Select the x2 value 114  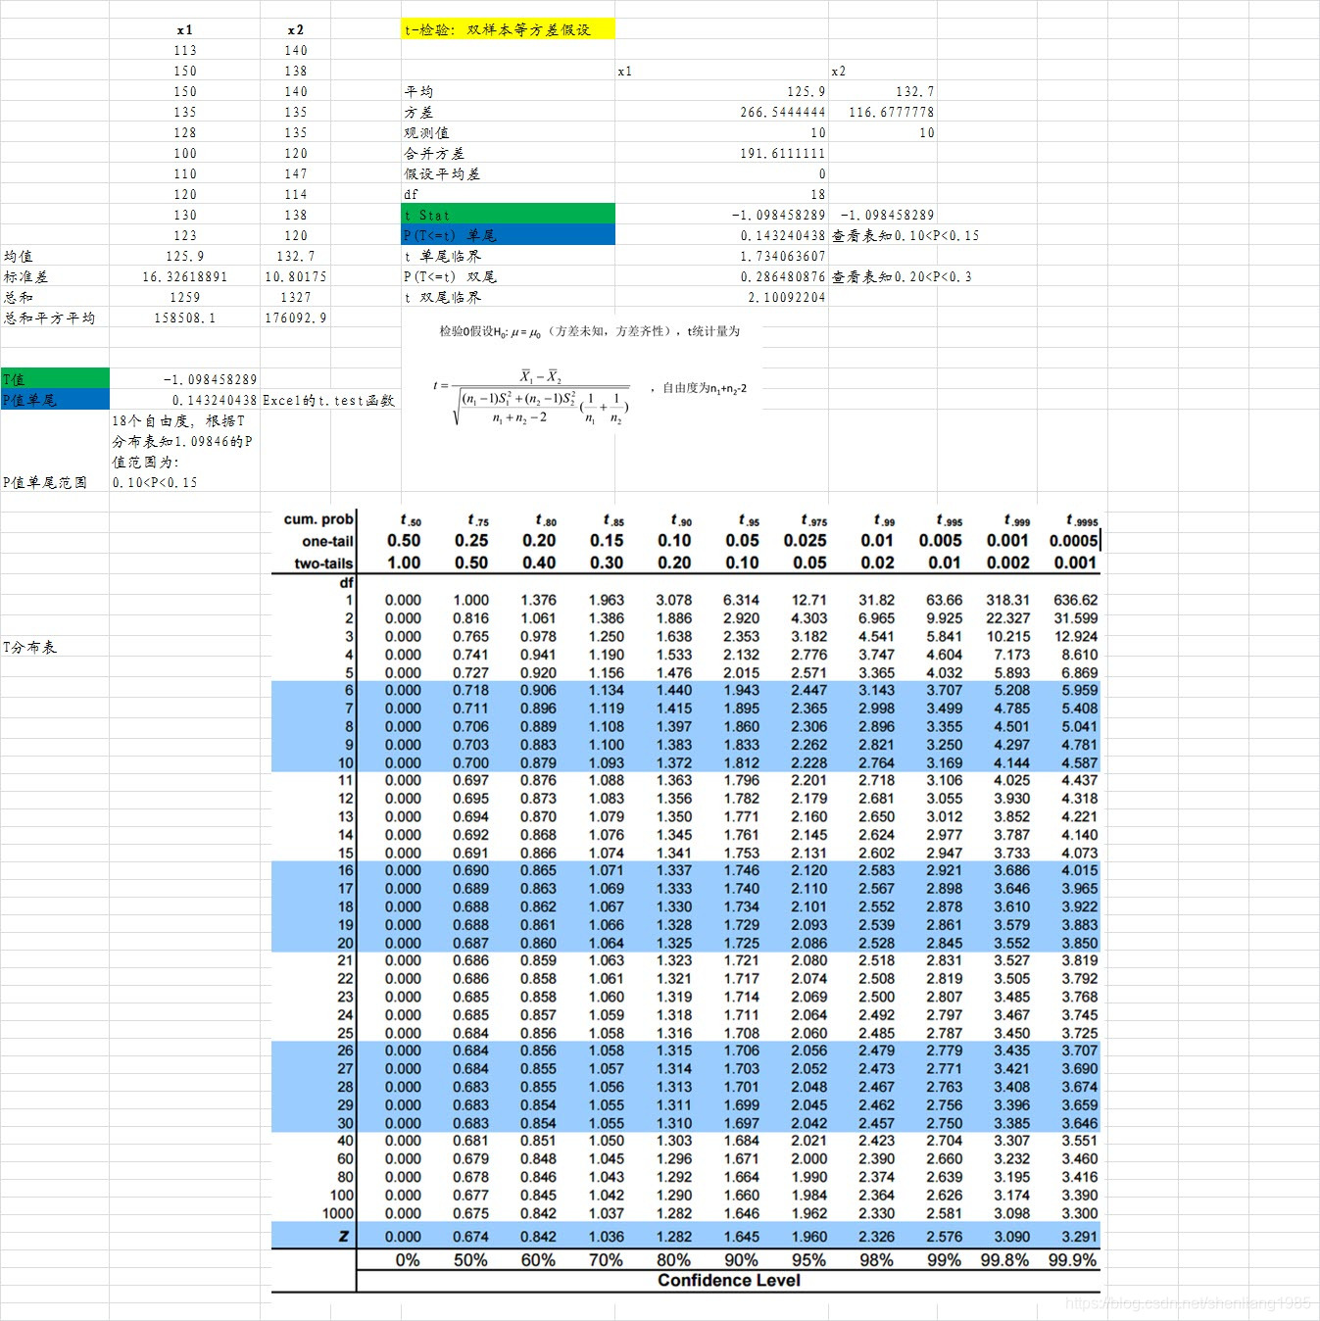coord(296,194)
